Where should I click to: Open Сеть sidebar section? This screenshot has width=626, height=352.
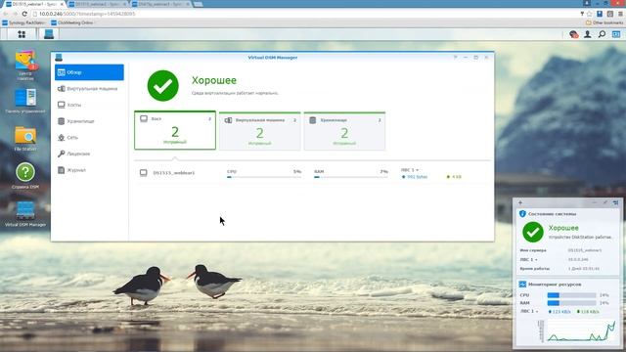[89, 137]
